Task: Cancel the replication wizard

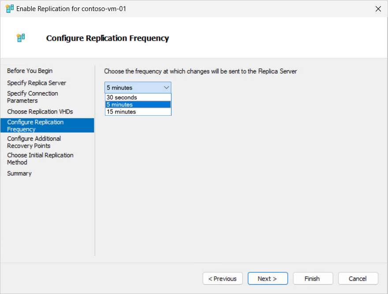Action: coord(358,279)
